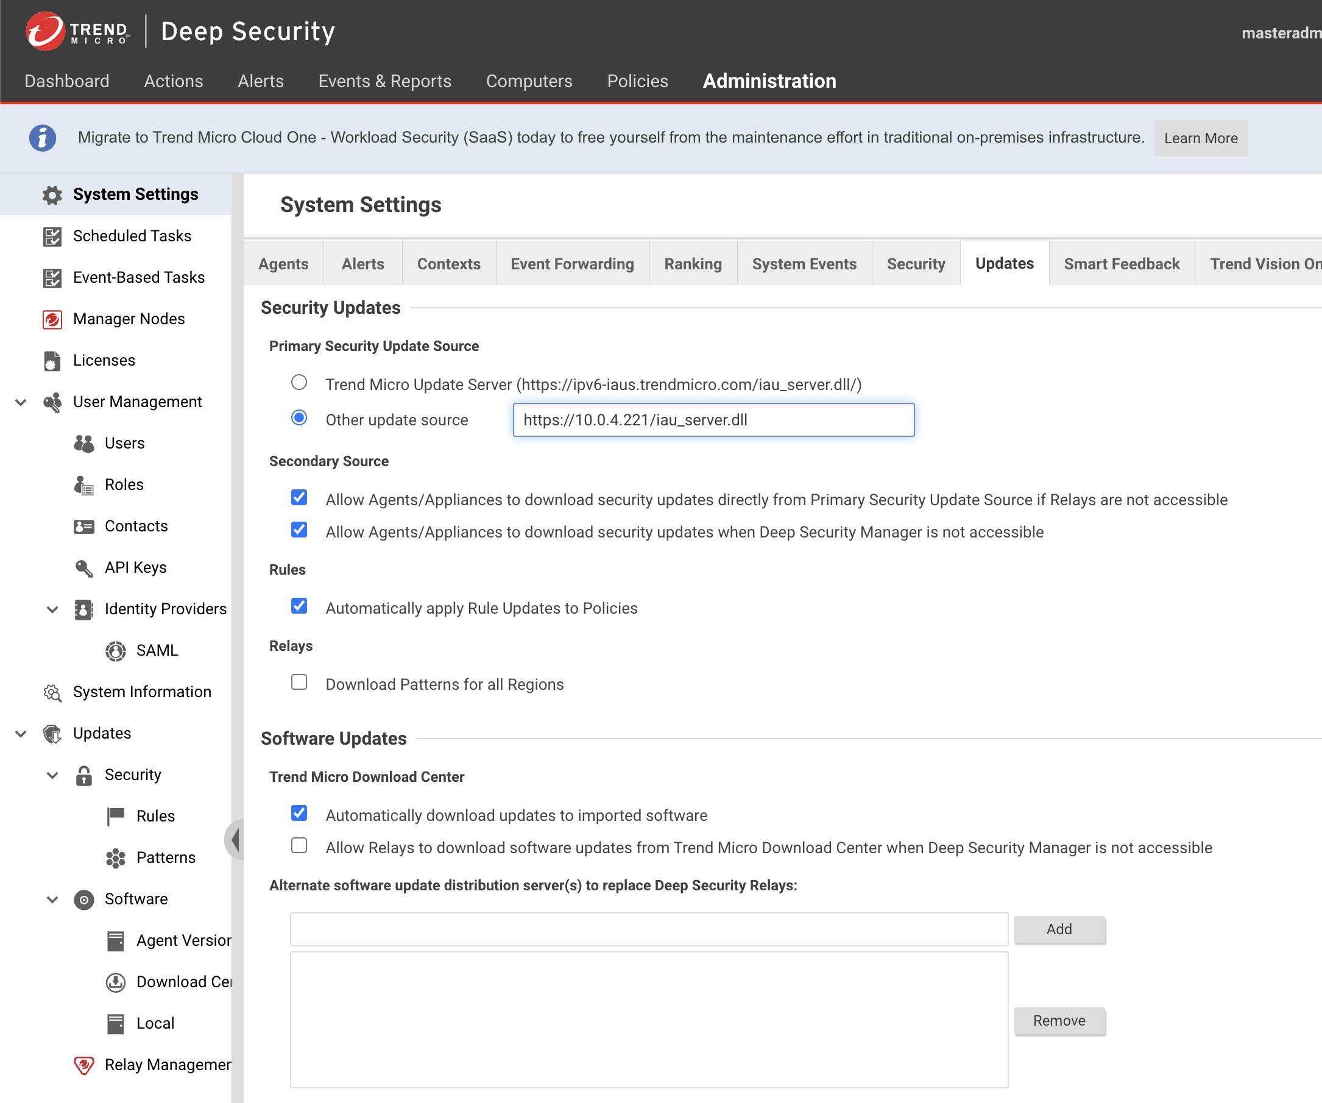Click the Other update source URL input field
Viewport: 1322px width, 1103px height.
714,420
